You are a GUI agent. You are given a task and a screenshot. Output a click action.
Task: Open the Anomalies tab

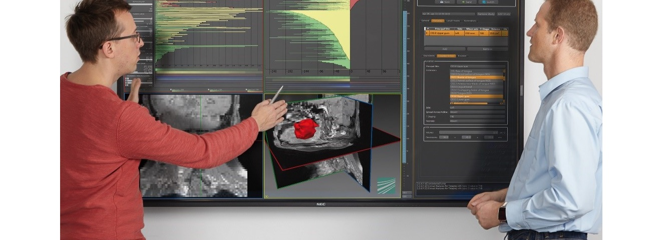[470, 20]
